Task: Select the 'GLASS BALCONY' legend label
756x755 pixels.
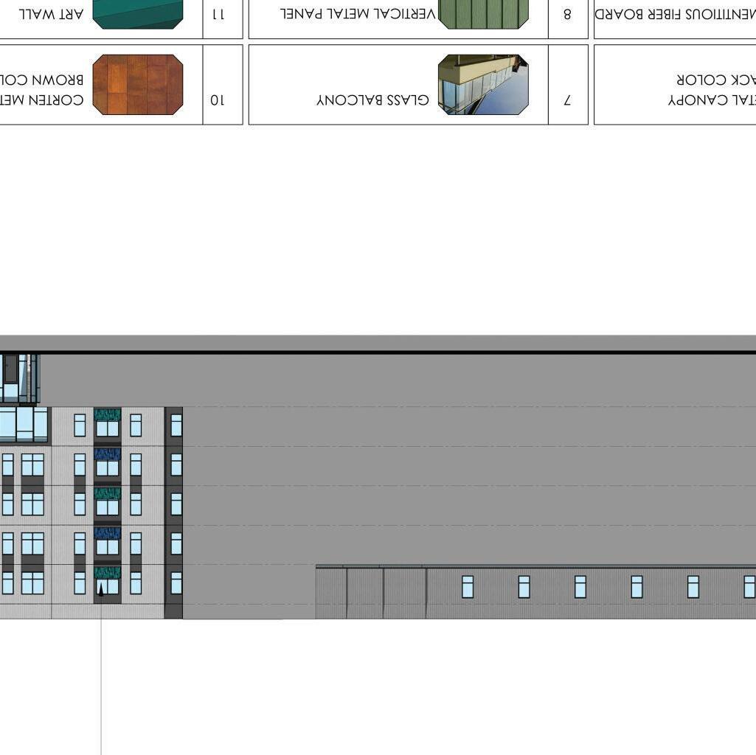Action: point(372,100)
